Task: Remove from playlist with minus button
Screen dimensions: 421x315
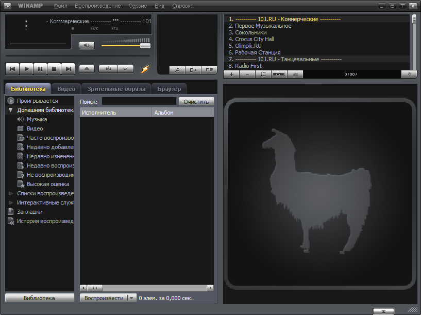Action: coord(247,74)
